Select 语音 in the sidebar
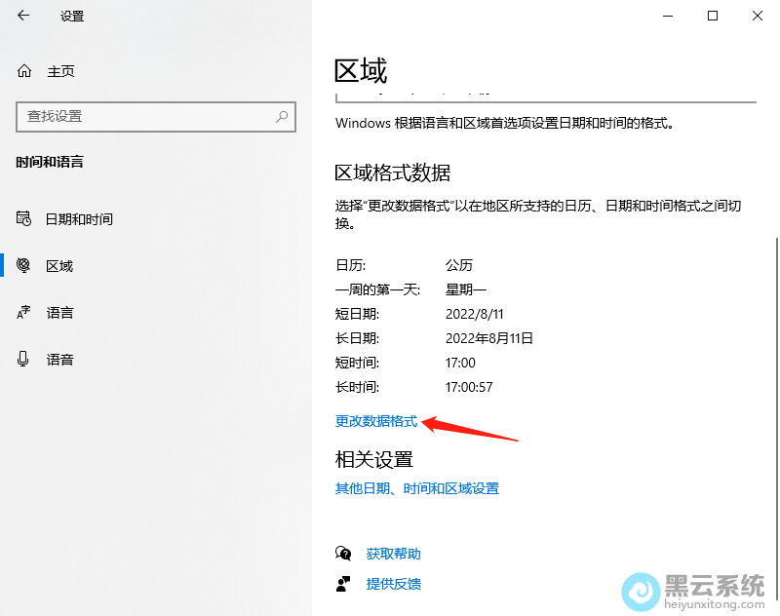Image resolution: width=780 pixels, height=616 pixels. 59,359
